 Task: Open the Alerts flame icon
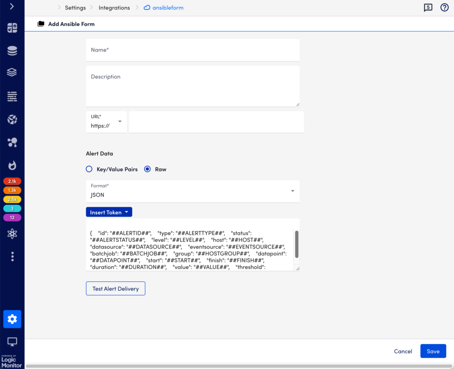tap(12, 165)
